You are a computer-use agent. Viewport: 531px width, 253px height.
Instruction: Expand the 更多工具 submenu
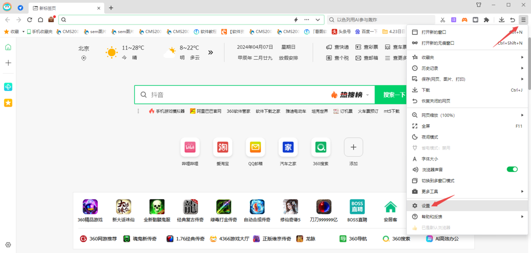click(x=467, y=192)
